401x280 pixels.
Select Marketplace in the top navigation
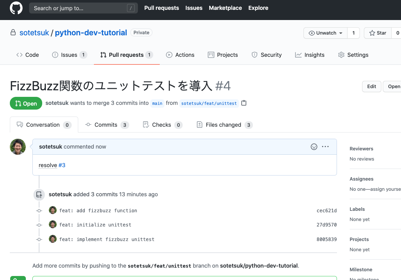click(225, 8)
